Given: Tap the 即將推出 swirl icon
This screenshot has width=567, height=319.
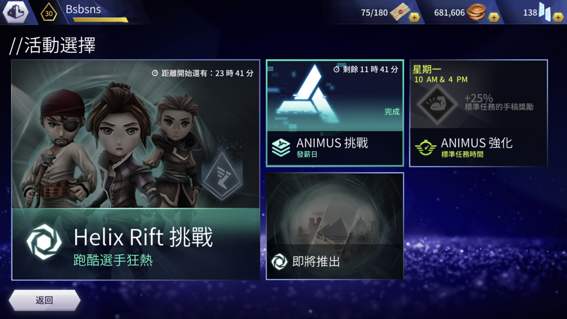Looking at the screenshot, I should (x=279, y=262).
